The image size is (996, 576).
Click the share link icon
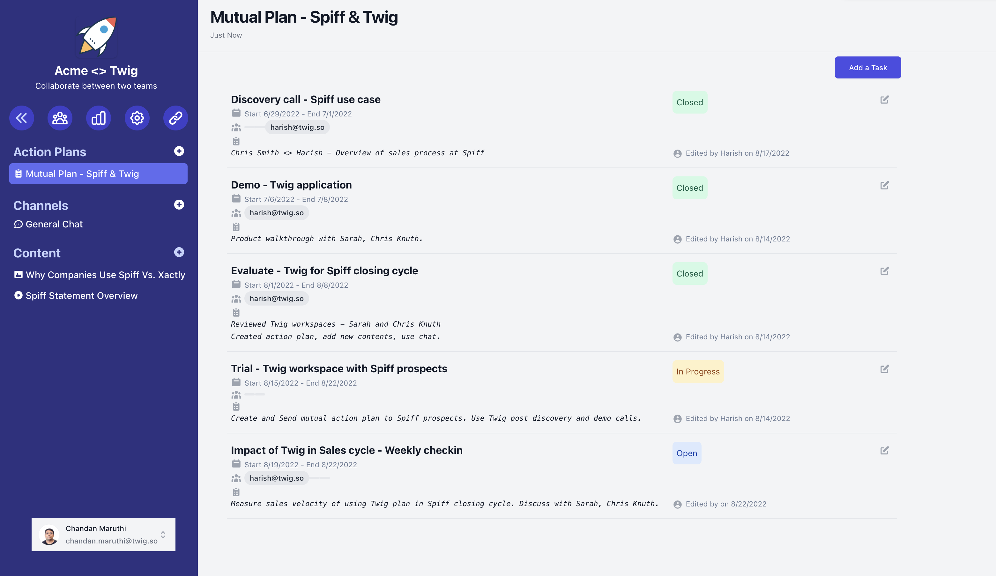[175, 118]
